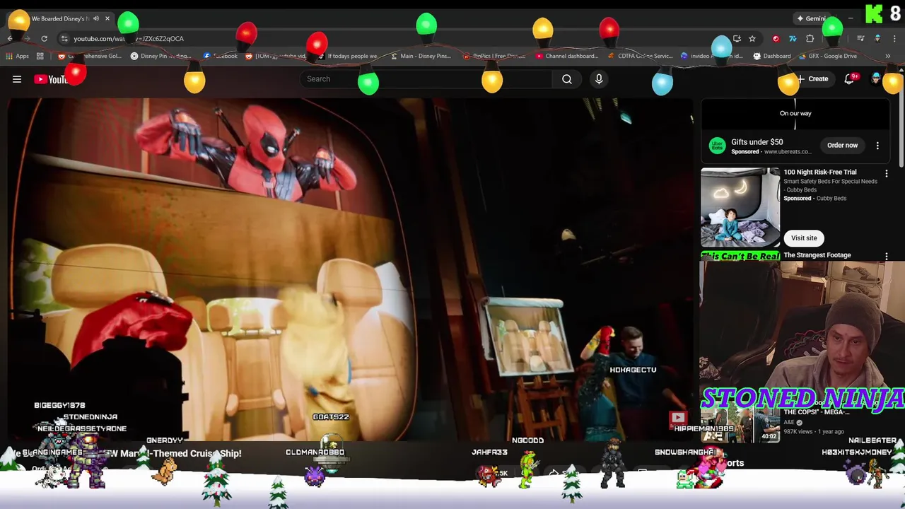Image resolution: width=905 pixels, height=509 pixels.
Task: Select the 'We Boarded Disney's' browser tab
Action: (60, 18)
